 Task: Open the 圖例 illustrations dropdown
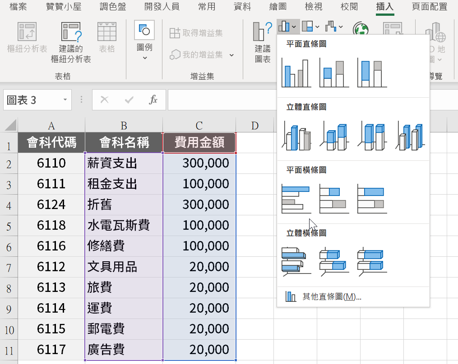point(144,41)
